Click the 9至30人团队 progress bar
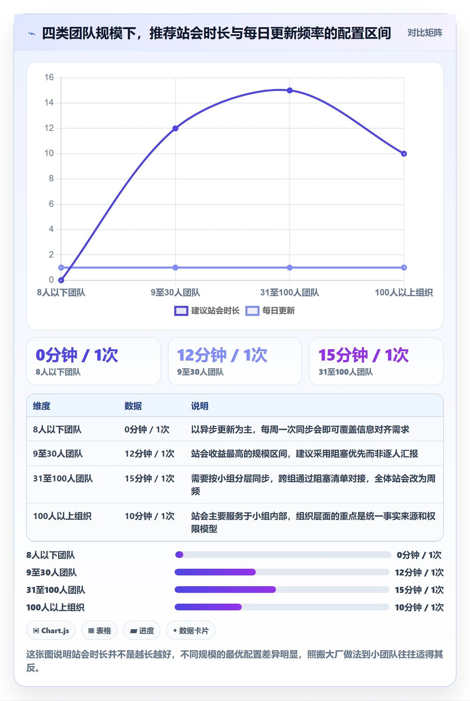Image resolution: width=470 pixels, height=701 pixels. [282, 572]
